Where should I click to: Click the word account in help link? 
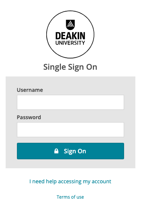pos(102,181)
